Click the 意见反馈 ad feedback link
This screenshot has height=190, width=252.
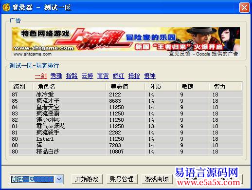tap(180, 54)
